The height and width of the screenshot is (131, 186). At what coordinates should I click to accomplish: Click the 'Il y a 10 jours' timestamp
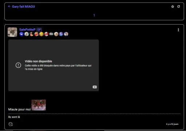172,124
